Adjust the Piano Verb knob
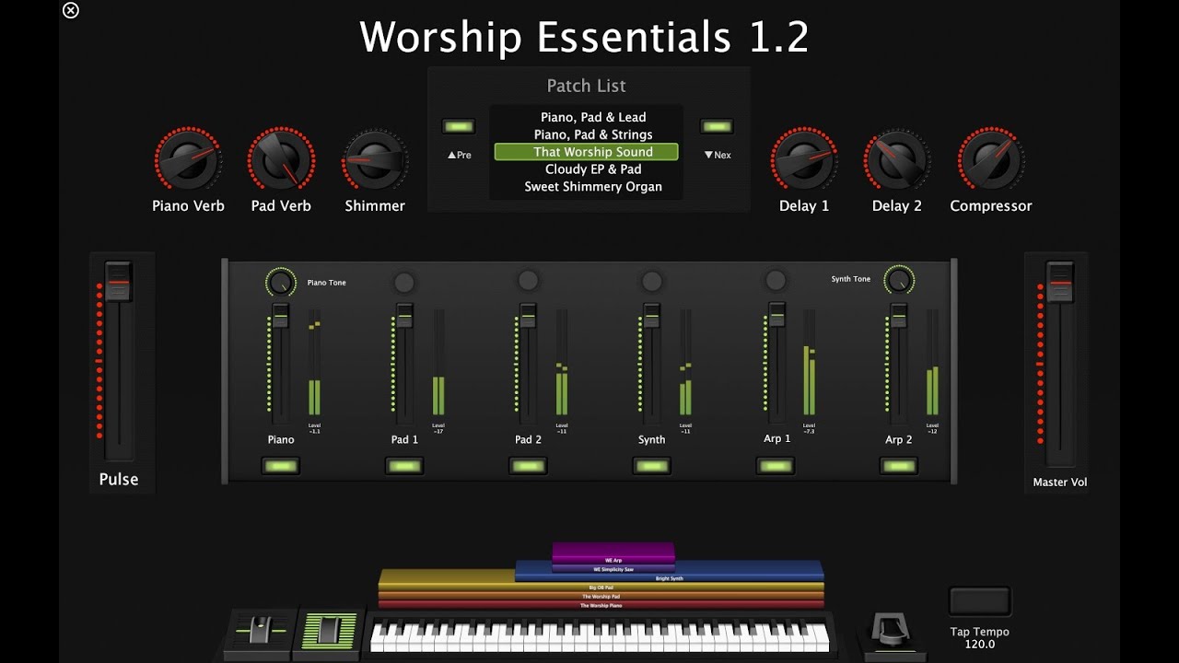 188,159
